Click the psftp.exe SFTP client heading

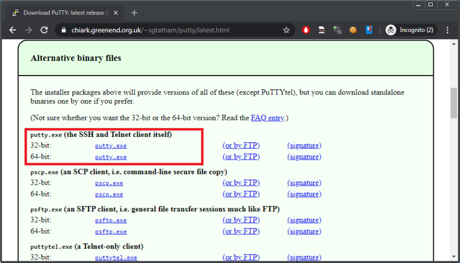(155, 209)
